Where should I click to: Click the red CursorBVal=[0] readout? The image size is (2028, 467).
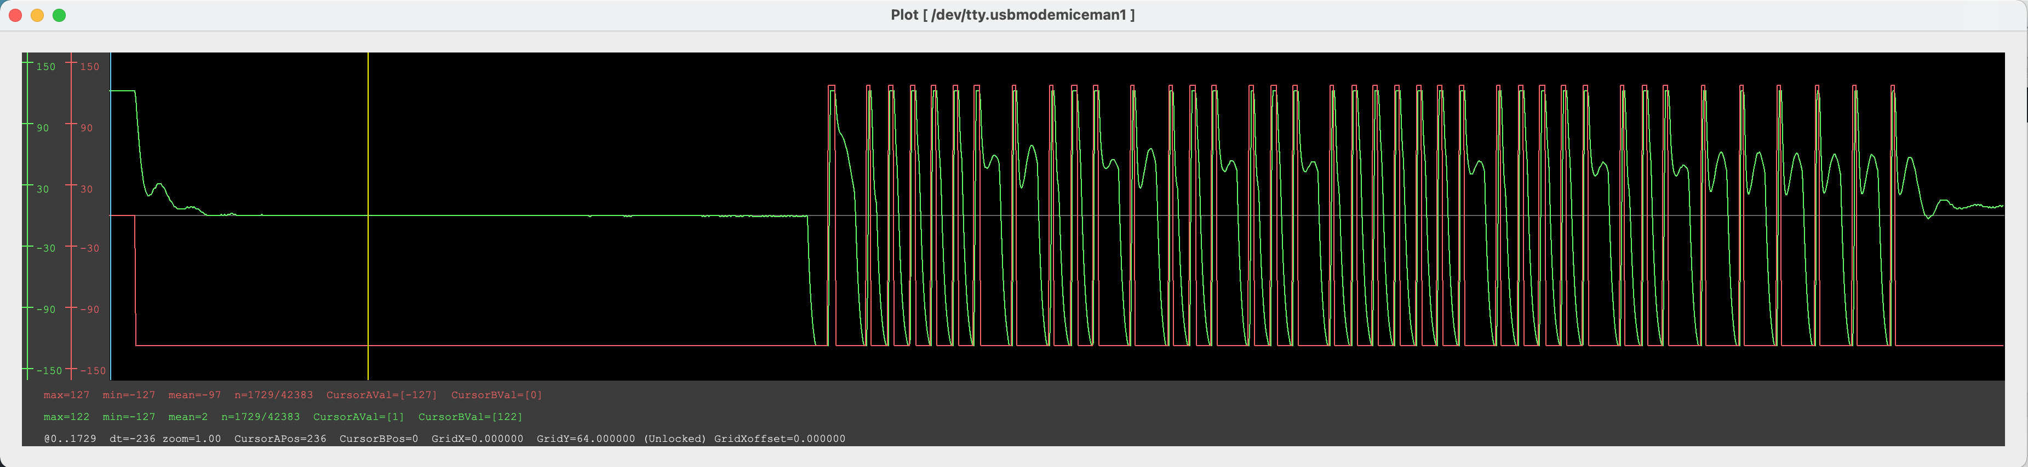(x=497, y=395)
